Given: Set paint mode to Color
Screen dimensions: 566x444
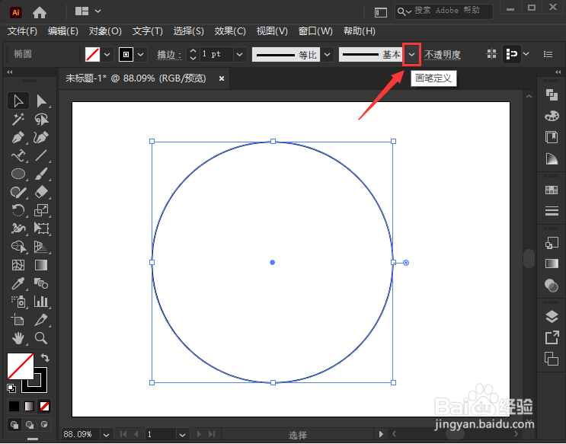Looking at the screenshot, I should pyautogui.click(x=14, y=407).
